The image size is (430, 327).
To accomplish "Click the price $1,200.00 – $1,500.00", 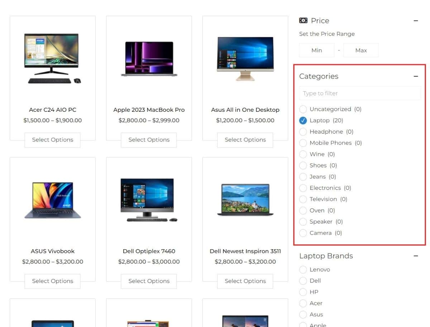I will click(x=245, y=120).
